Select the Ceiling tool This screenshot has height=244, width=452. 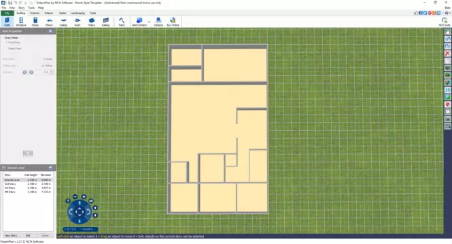pos(63,22)
